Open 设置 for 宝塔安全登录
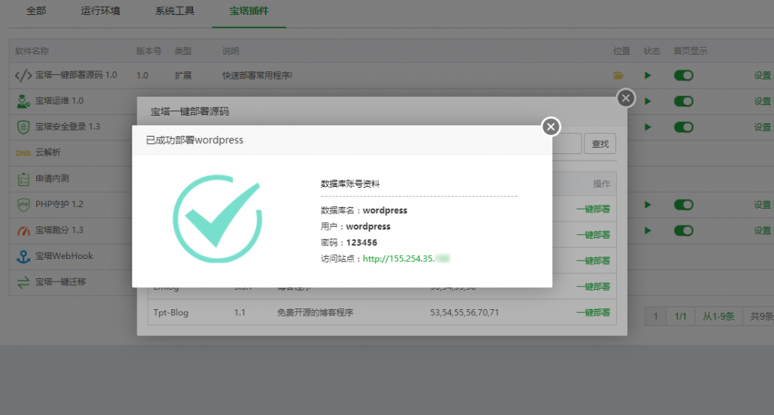The width and height of the screenshot is (774, 415). pos(762,127)
